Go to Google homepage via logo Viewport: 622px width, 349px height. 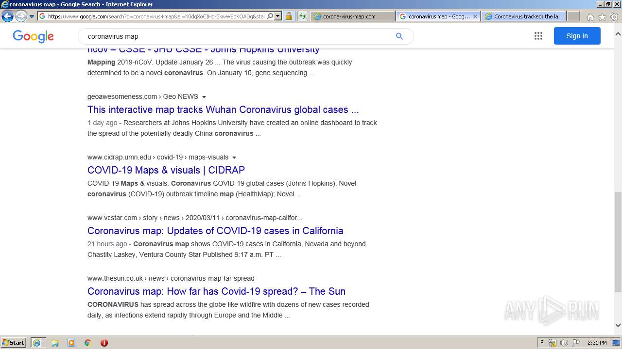coord(34,36)
